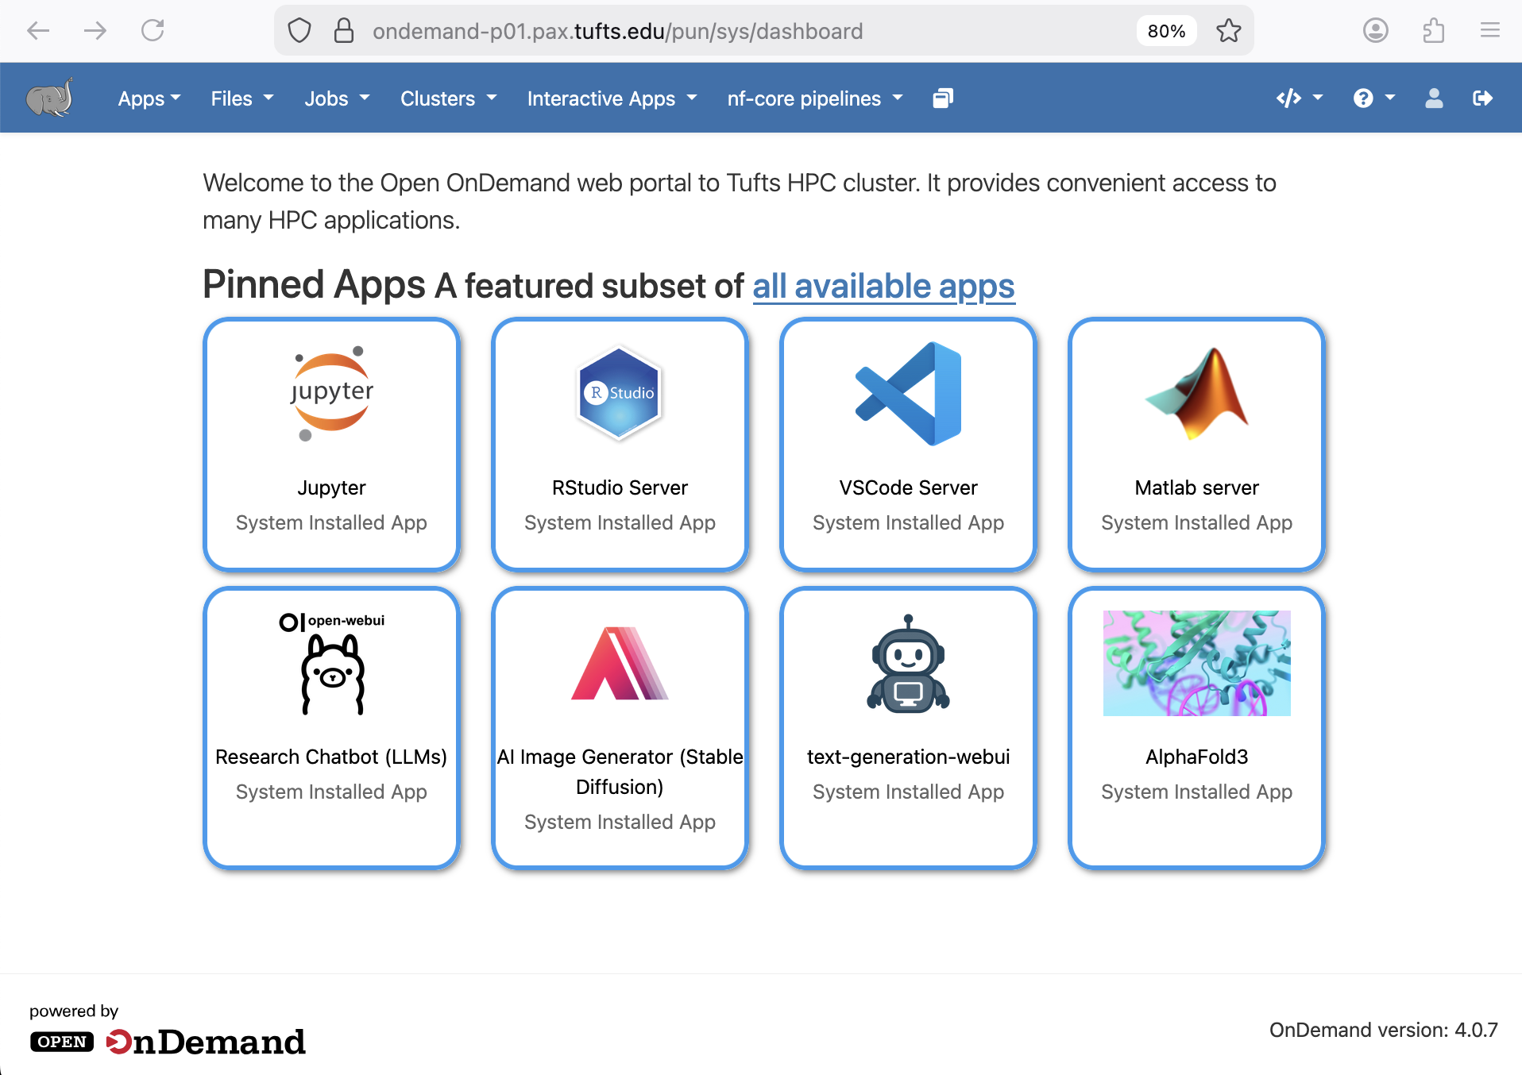Open the RStudio Server app tile
Image resolution: width=1522 pixels, height=1075 pixels.
click(x=620, y=445)
